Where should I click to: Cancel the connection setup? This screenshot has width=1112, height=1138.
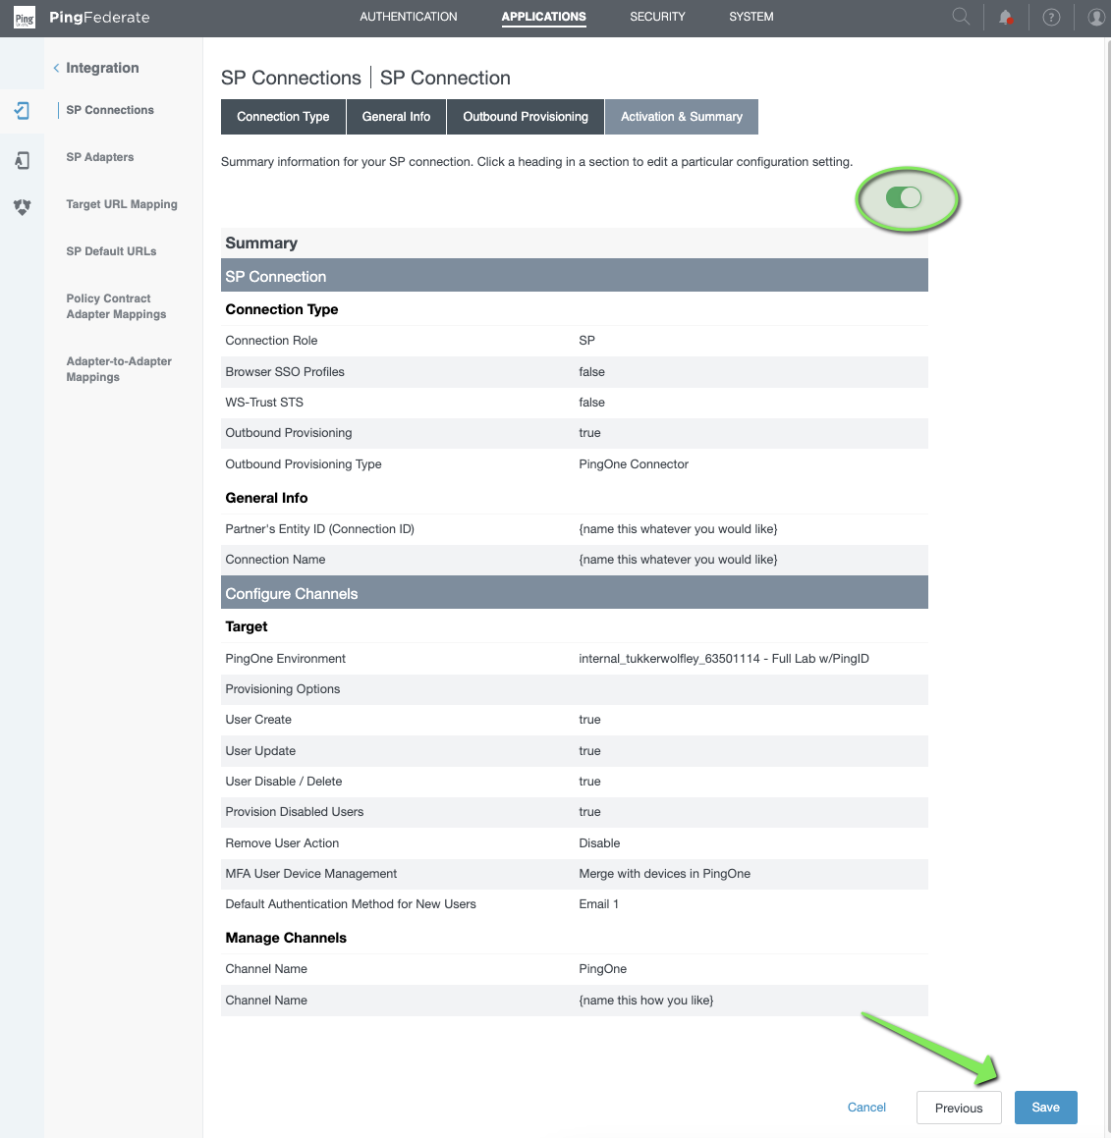866,1107
